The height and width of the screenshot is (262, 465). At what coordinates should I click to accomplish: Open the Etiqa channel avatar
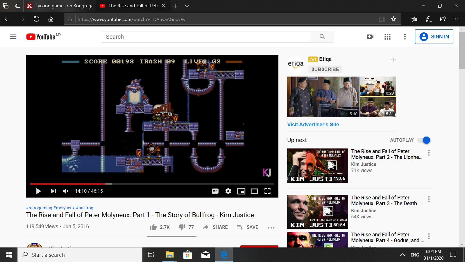point(296,65)
